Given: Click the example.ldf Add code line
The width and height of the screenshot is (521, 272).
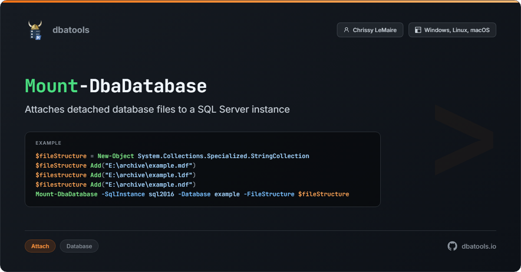Looking at the screenshot, I should point(116,175).
